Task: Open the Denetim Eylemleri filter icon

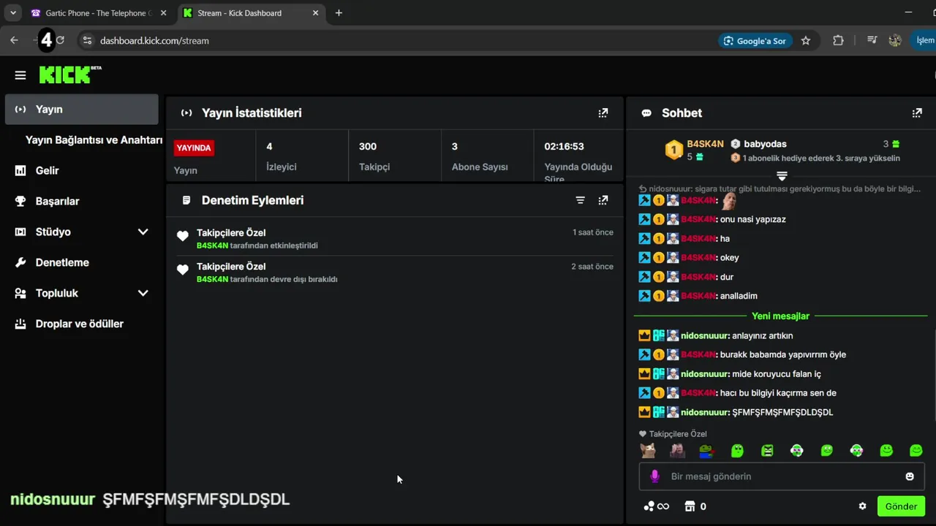Action: coord(580,200)
